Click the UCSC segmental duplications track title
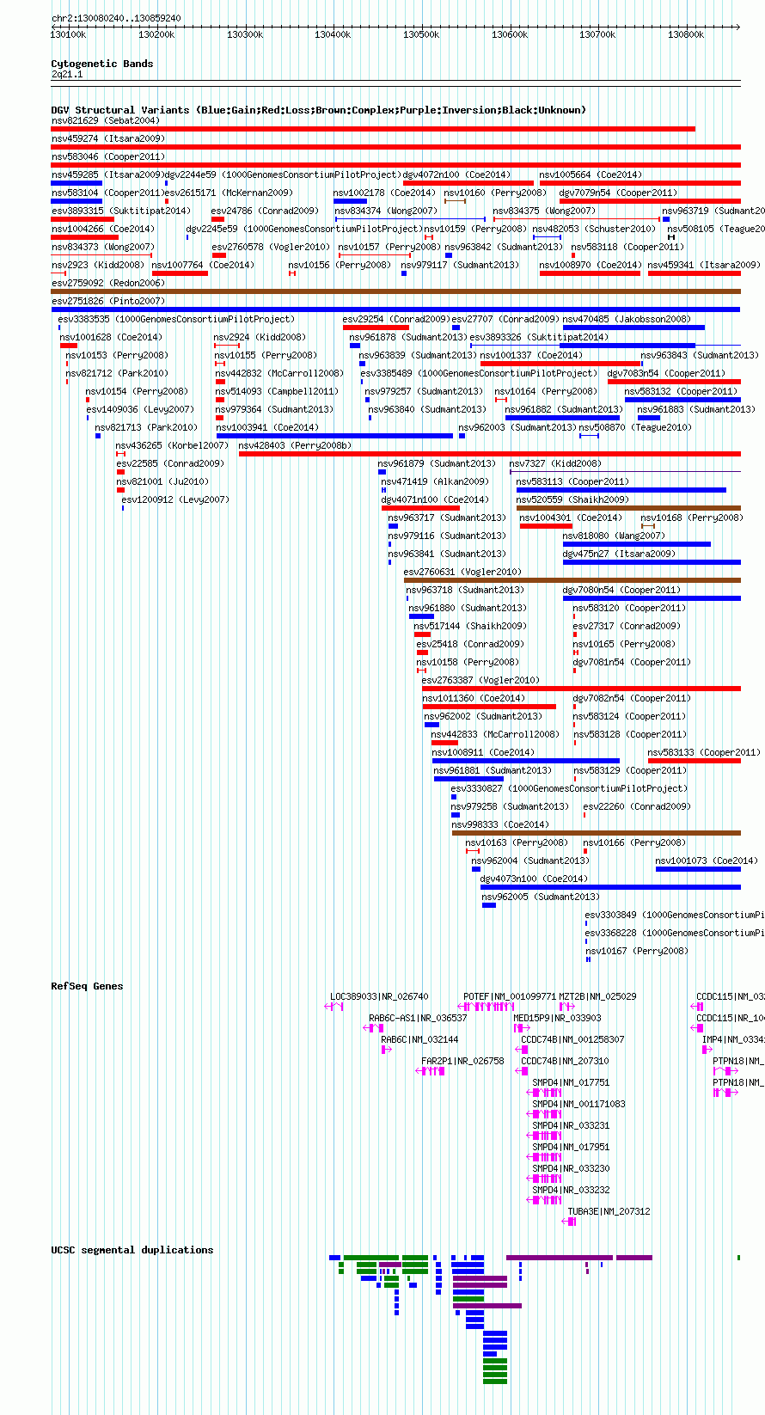This screenshot has height=1415, width=765. click(x=132, y=1250)
